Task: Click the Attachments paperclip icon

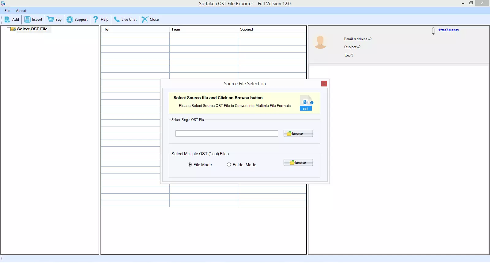Action: [433, 31]
